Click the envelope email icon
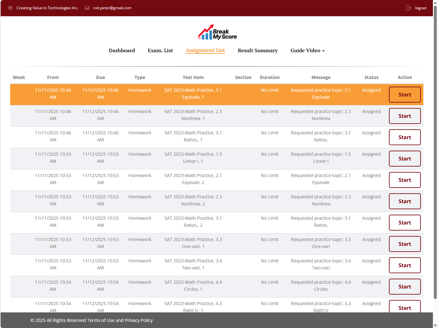This screenshot has width=438, height=328. coord(87,8)
